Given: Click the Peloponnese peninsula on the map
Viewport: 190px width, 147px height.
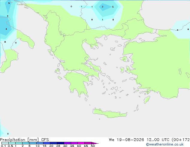Looking at the screenshot, I should (78, 82).
